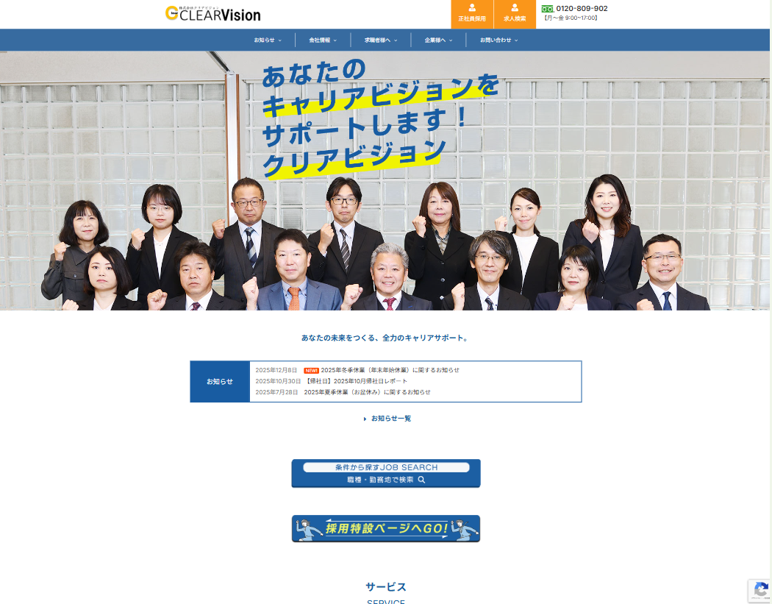Viewport: 772px width, 604px height.
Task: Expand the chevron beside 会社情報 menu
Action: click(x=335, y=40)
